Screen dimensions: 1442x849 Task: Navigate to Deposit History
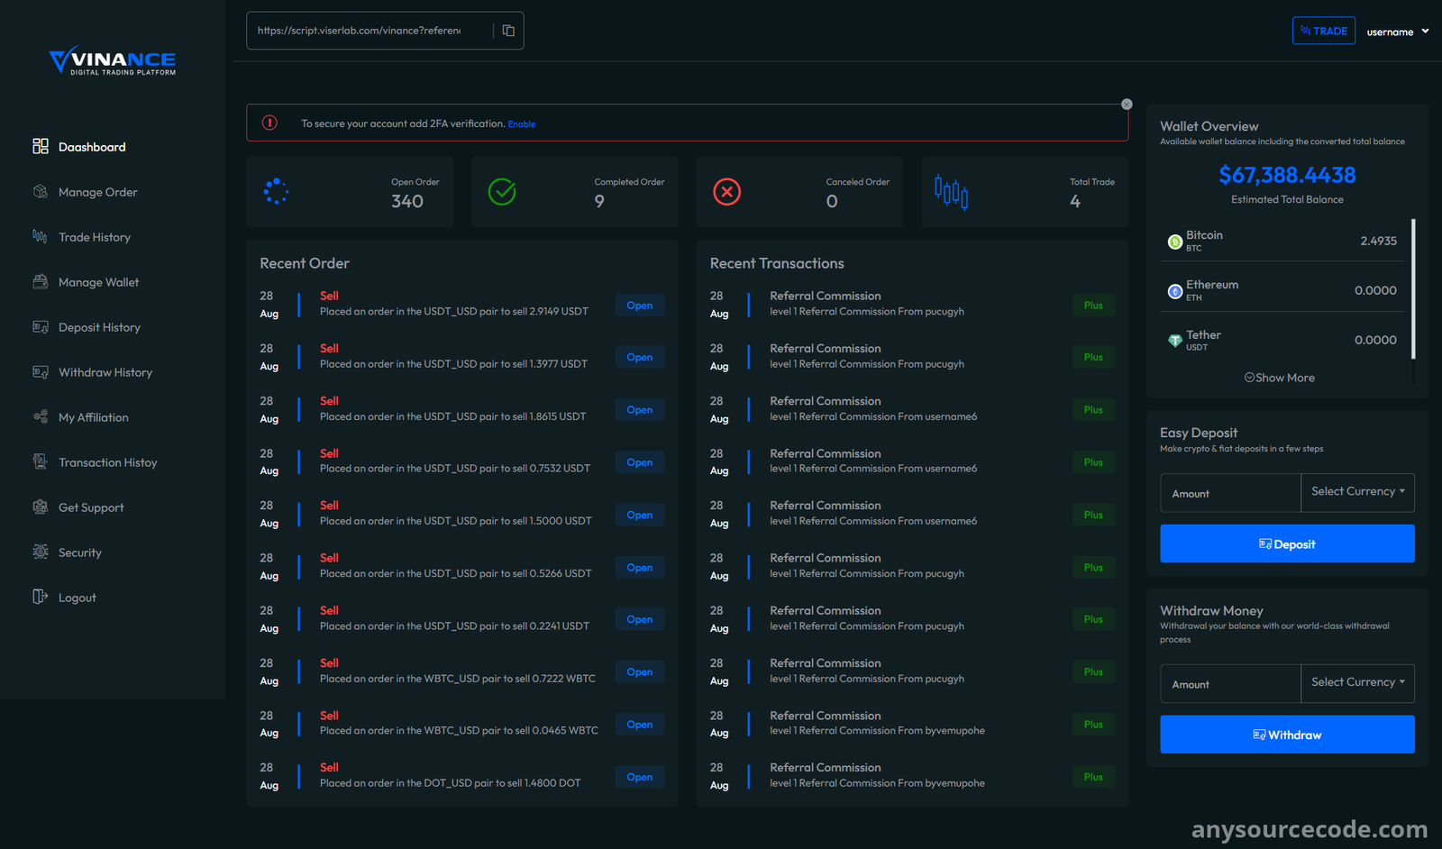99,327
